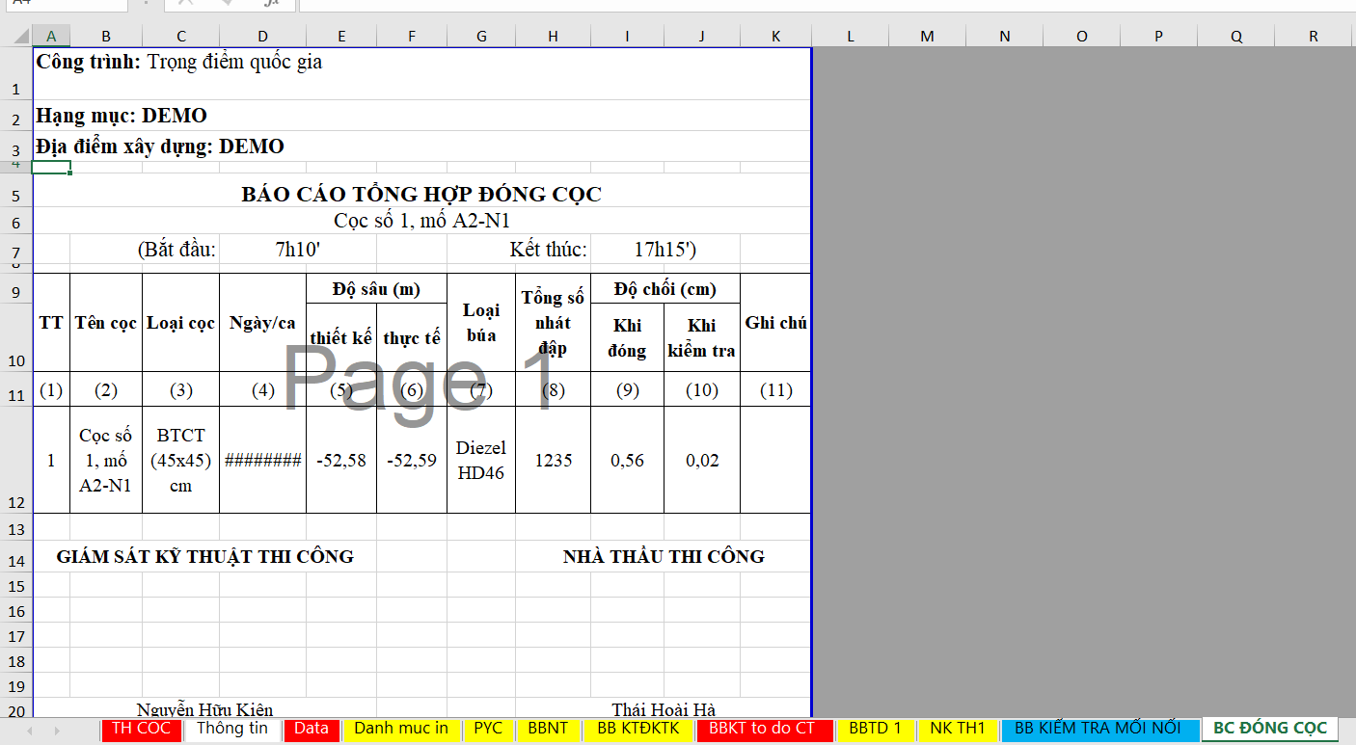Select row 12 header
The height and width of the screenshot is (745, 1356).
coord(15,461)
